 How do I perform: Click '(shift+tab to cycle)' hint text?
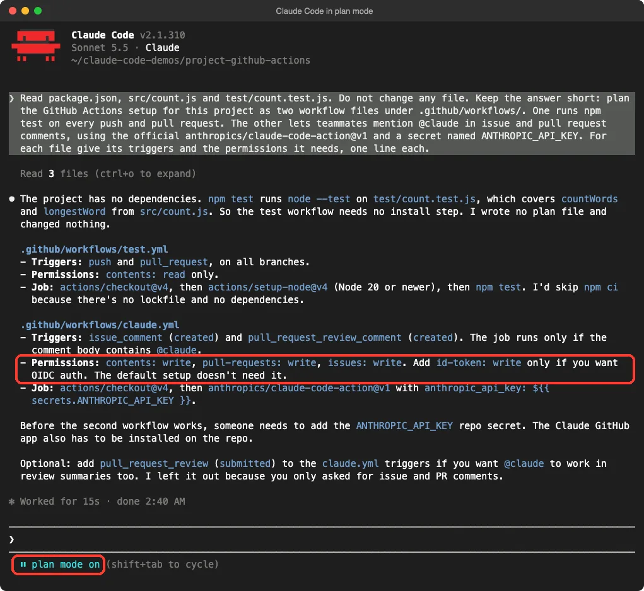pyautogui.click(x=162, y=565)
